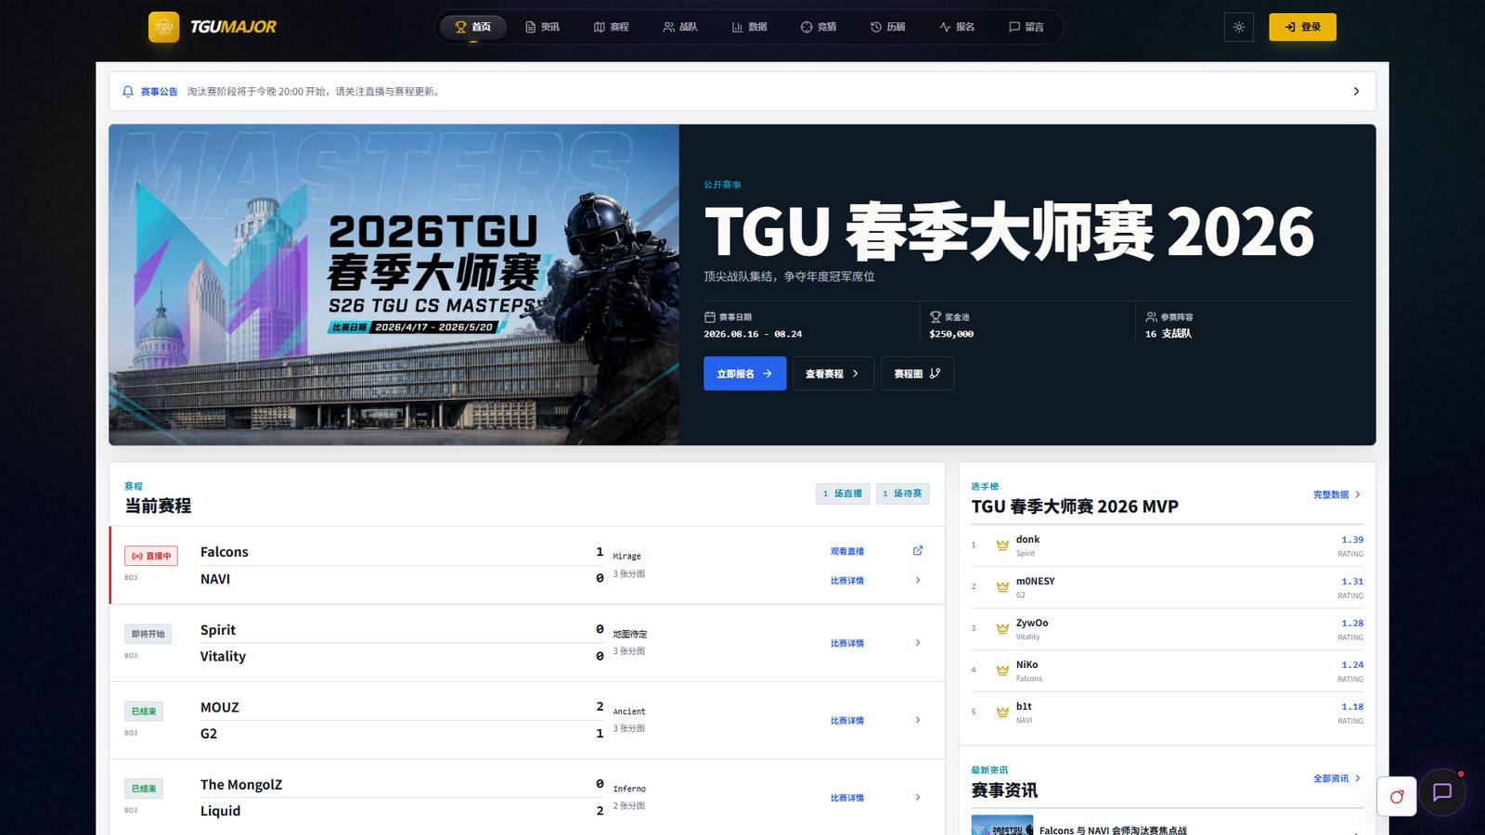Open the 全部资讯 all news link
This screenshot has width=1485, height=835.
tap(1336, 778)
